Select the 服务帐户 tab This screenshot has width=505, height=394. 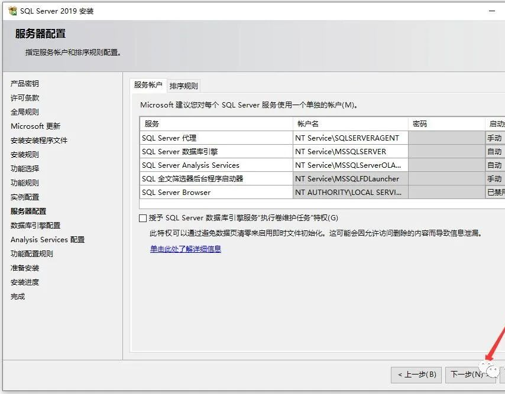147,85
